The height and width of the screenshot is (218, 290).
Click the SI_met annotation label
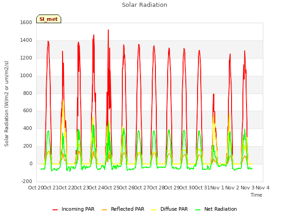48,19
